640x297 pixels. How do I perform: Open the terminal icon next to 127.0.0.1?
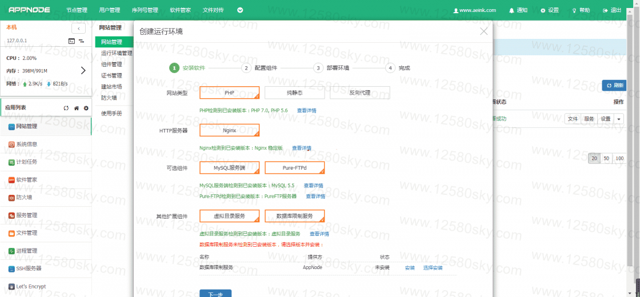71,41
